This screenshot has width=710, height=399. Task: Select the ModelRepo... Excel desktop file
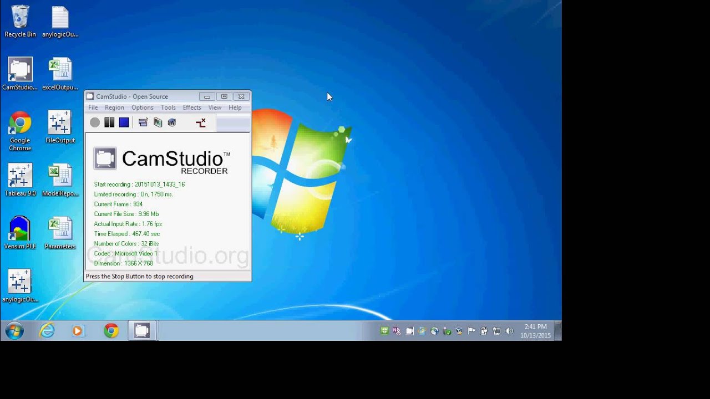click(60, 180)
